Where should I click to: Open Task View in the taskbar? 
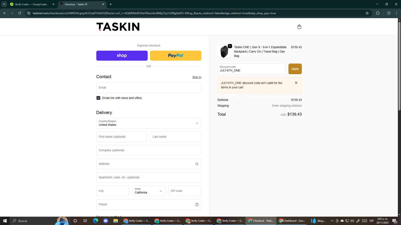pyautogui.click(x=85, y=221)
